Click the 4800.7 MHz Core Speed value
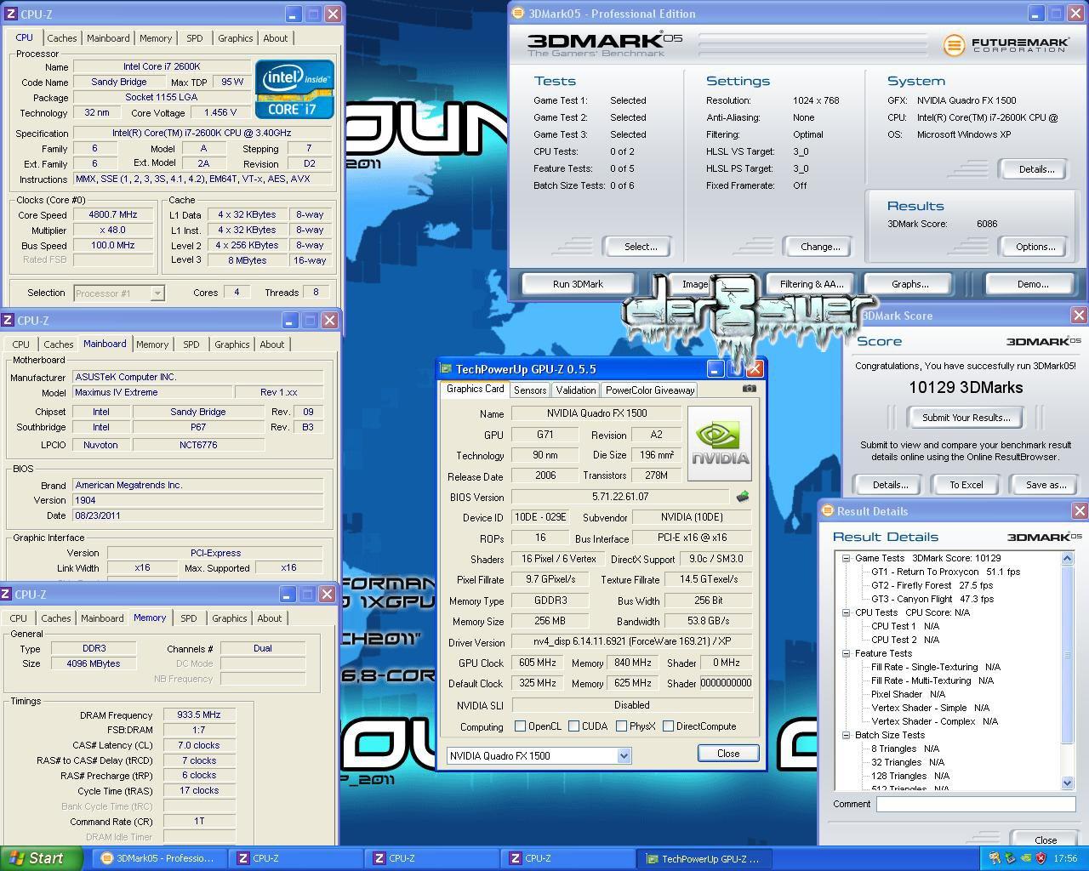 (113, 214)
